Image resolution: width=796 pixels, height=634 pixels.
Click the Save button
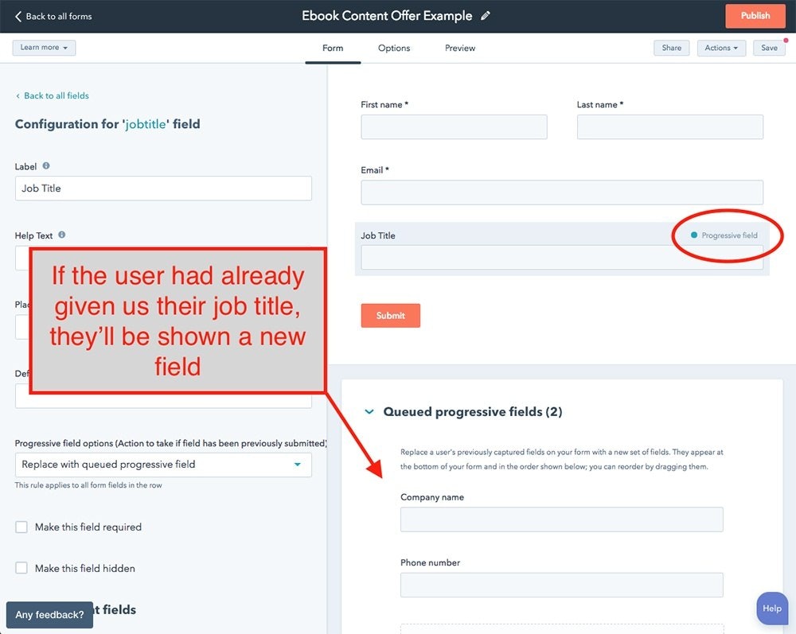[x=769, y=48]
